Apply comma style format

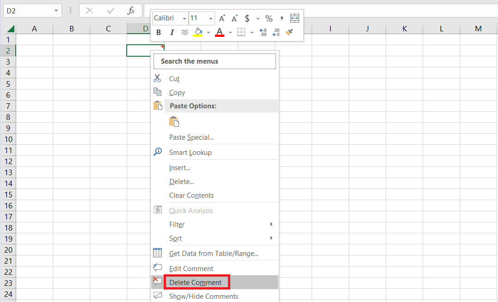pos(282,18)
